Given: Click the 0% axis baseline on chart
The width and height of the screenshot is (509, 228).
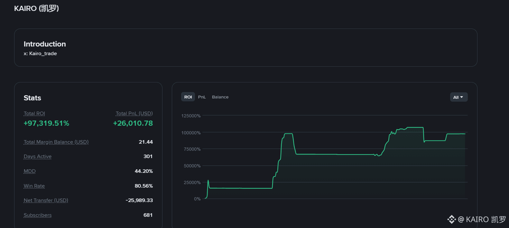Looking at the screenshot, I should coord(335,199).
